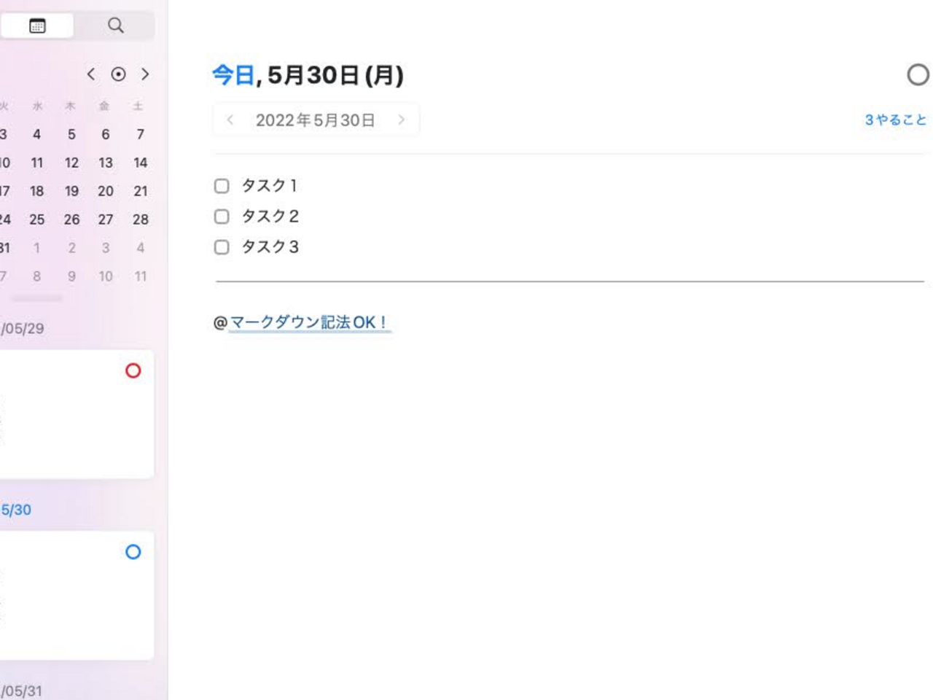
Task: Jump to today using the target icon
Action: [118, 74]
